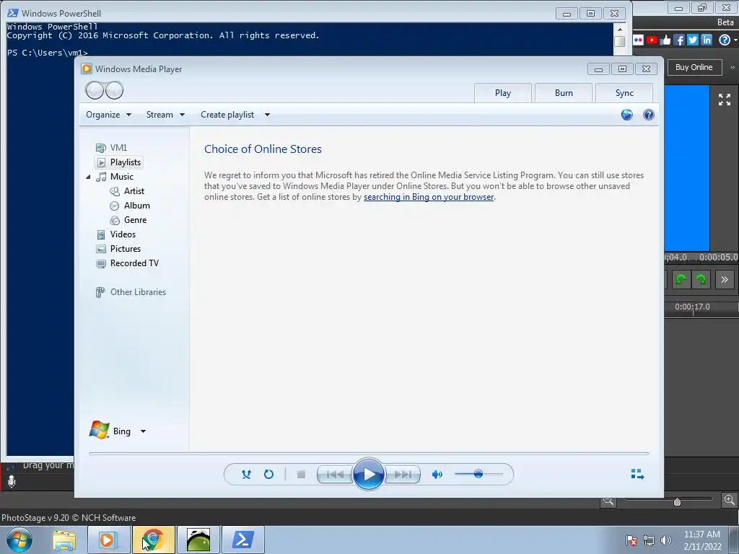Viewport: 739px width, 554px height.
Task: Select the VM1 library item
Action: [112, 147]
